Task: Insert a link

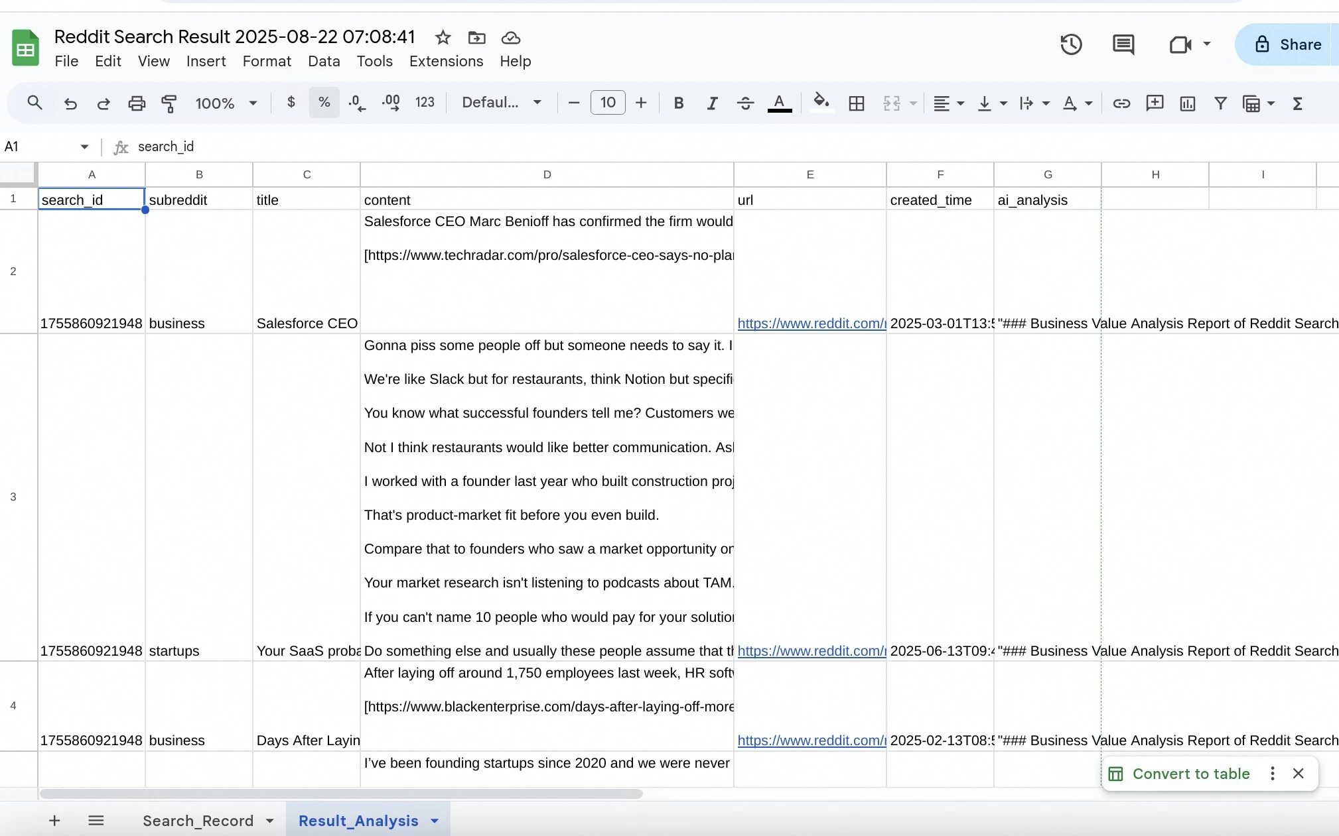Action: [x=1121, y=103]
